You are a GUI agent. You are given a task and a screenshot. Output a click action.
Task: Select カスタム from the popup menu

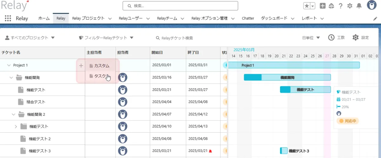point(101,66)
